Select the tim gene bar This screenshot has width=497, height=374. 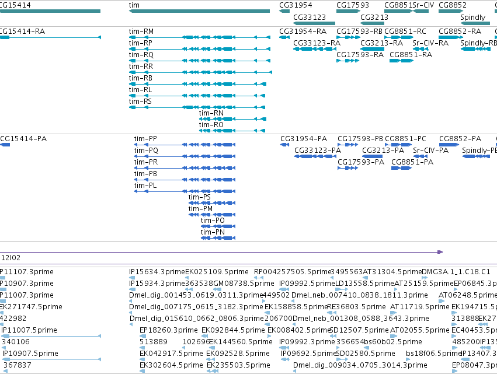pyautogui.click(x=199, y=11)
